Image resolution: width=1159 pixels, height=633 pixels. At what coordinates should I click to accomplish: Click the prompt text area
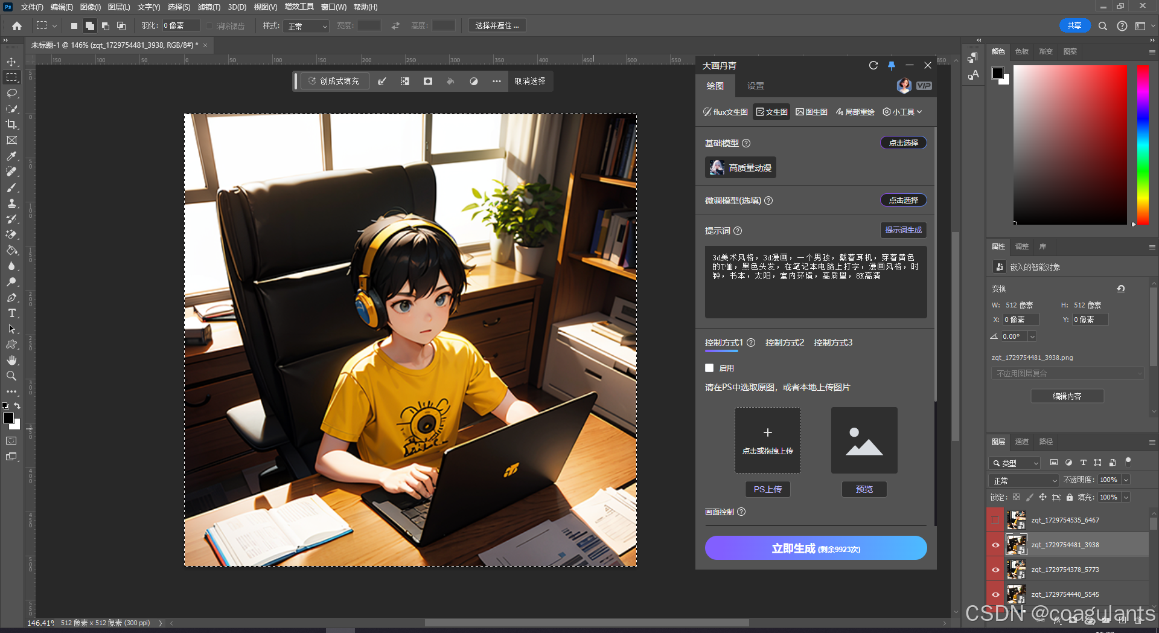point(816,282)
